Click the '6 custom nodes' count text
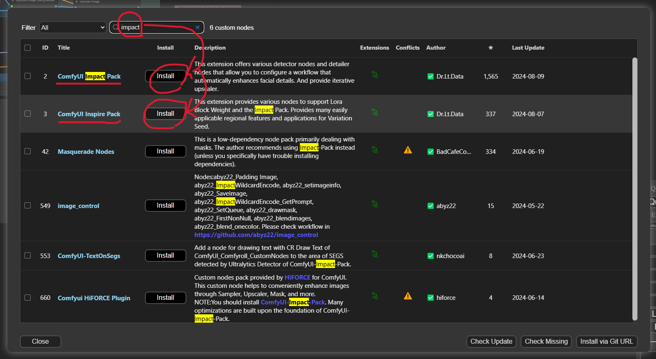656x359 pixels. (x=232, y=28)
